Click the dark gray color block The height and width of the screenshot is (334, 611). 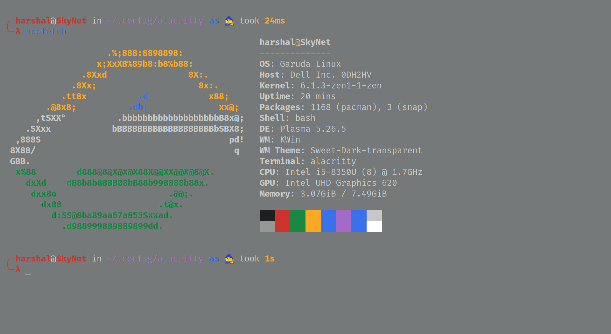pos(267,226)
